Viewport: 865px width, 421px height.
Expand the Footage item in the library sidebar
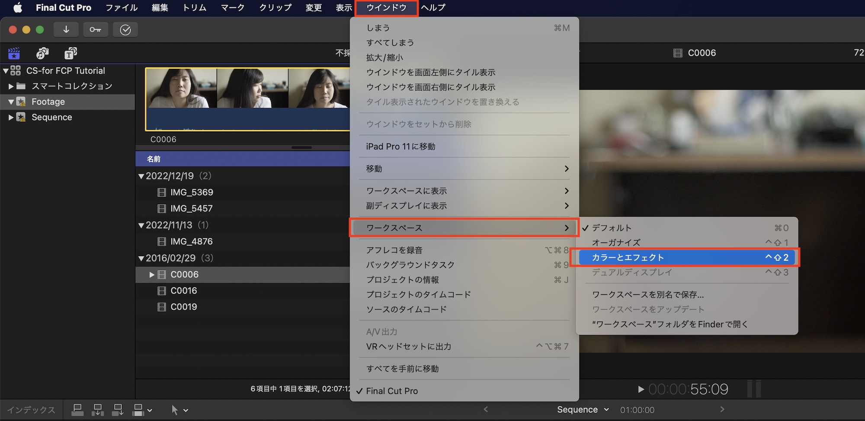point(10,102)
